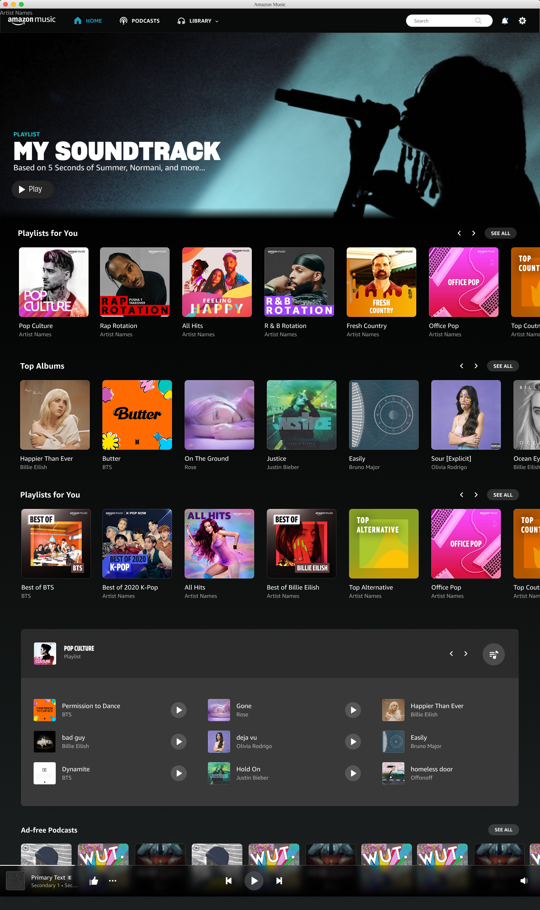Play My Soundtrack playlist
540x910 pixels.
pos(32,189)
